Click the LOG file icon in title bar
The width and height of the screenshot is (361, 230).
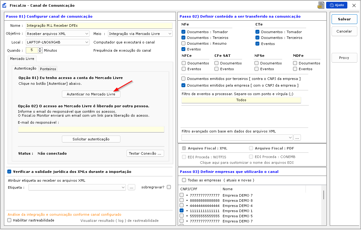(x=321, y=5)
